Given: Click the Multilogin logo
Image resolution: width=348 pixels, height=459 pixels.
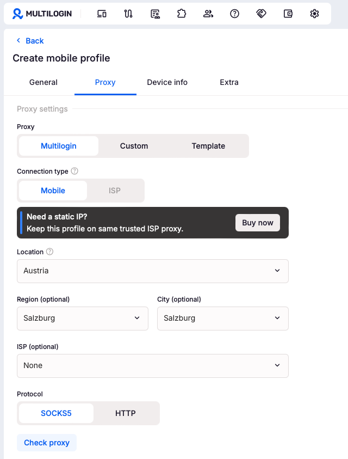Looking at the screenshot, I should tap(42, 14).
